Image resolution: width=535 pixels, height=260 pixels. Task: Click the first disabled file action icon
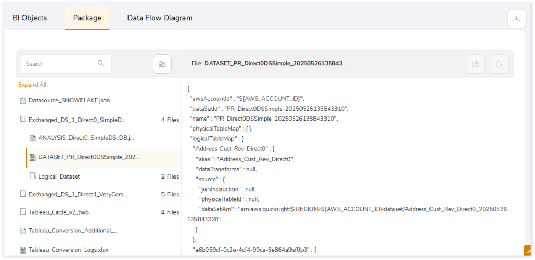(475, 64)
